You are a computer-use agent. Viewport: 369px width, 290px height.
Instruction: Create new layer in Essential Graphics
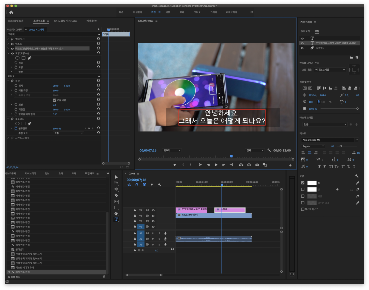(x=357, y=57)
